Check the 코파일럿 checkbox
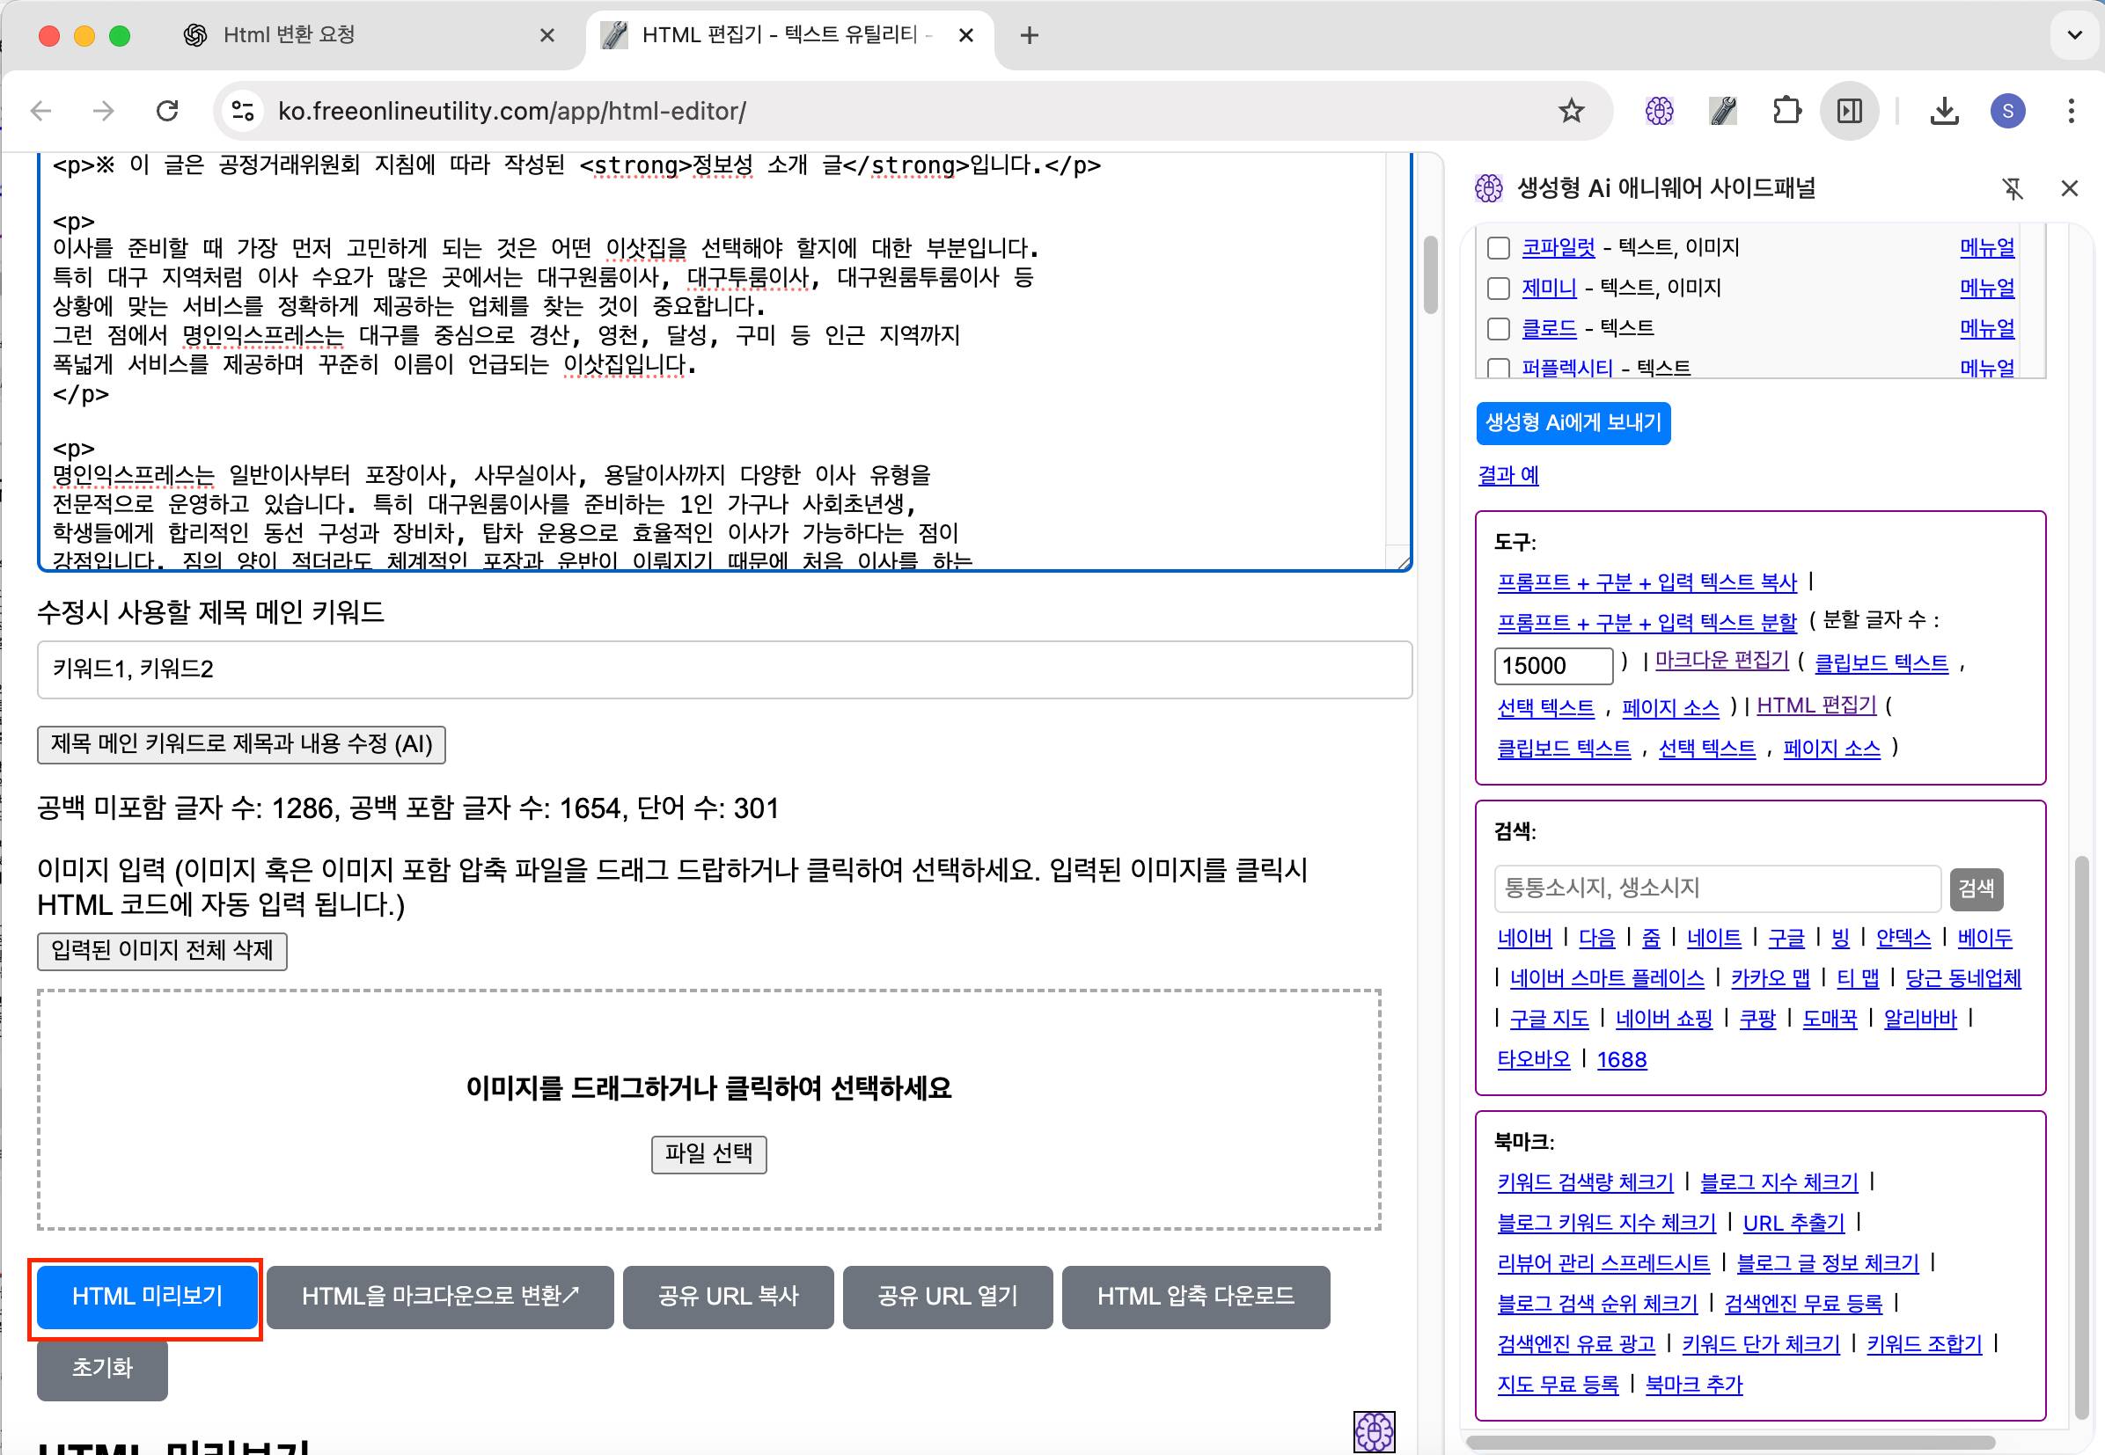2105x1455 pixels. point(1499,248)
